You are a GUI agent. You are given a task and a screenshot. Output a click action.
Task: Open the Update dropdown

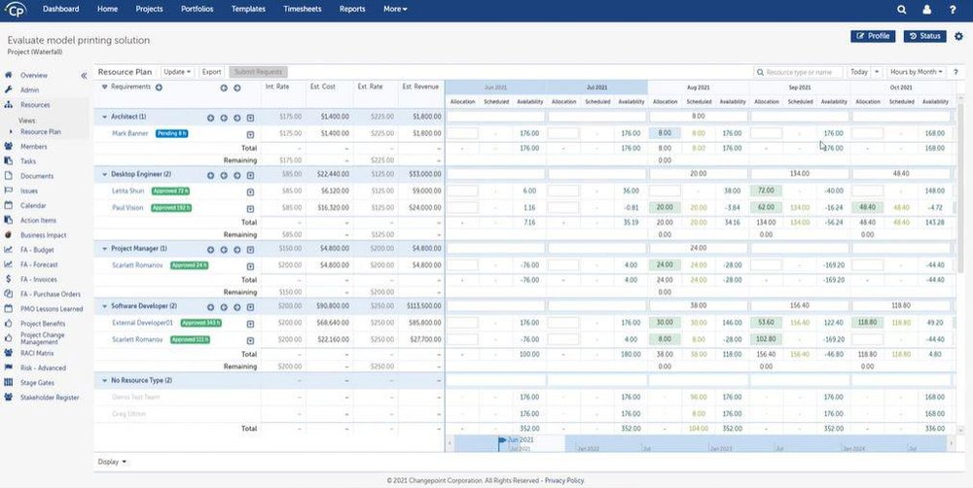177,72
